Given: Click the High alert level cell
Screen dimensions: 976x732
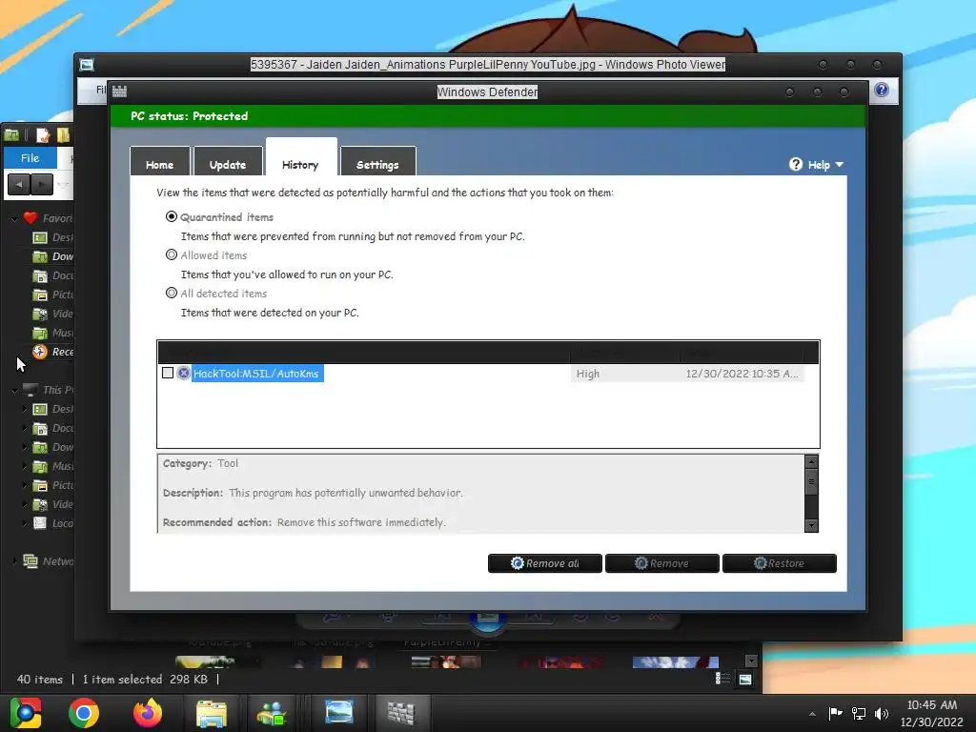Looking at the screenshot, I should [x=624, y=374].
